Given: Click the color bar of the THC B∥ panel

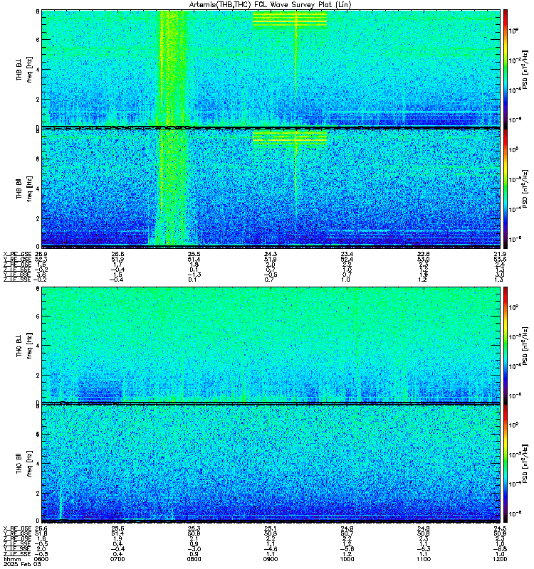Looking at the screenshot, I should tap(506, 464).
